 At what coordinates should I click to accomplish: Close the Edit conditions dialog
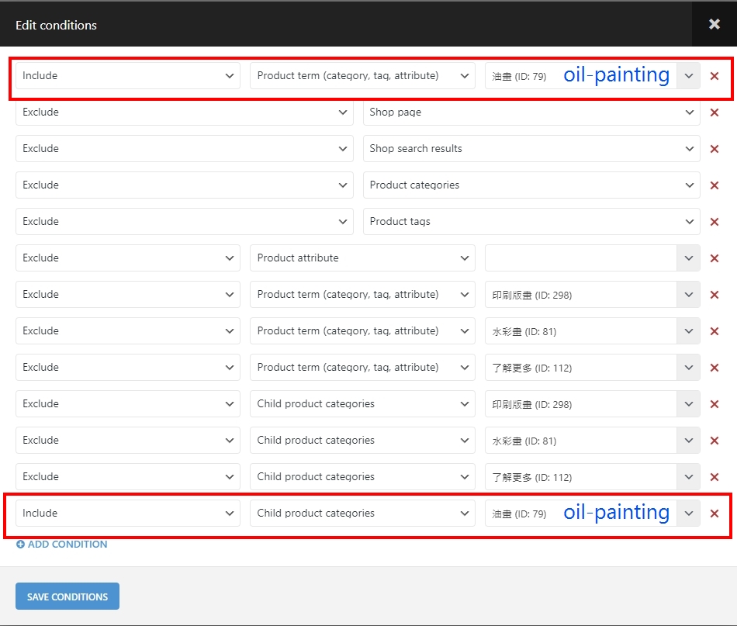point(714,24)
